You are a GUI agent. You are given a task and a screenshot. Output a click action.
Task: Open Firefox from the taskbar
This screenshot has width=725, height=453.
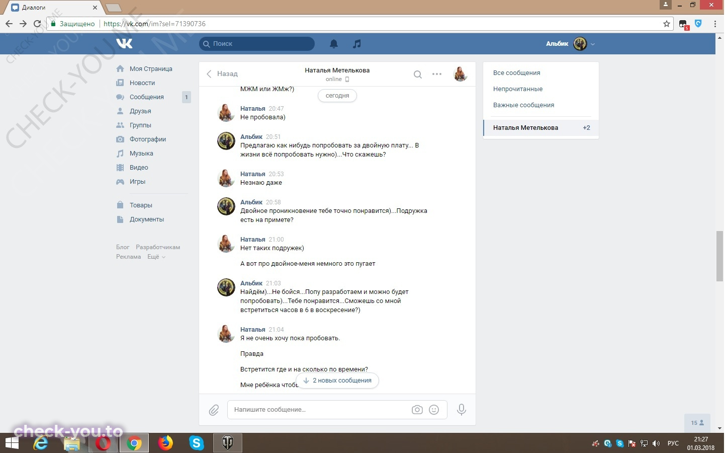(x=165, y=443)
